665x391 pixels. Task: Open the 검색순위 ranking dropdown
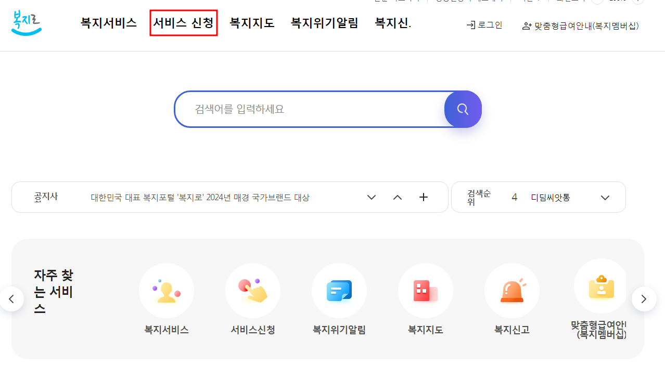605,197
